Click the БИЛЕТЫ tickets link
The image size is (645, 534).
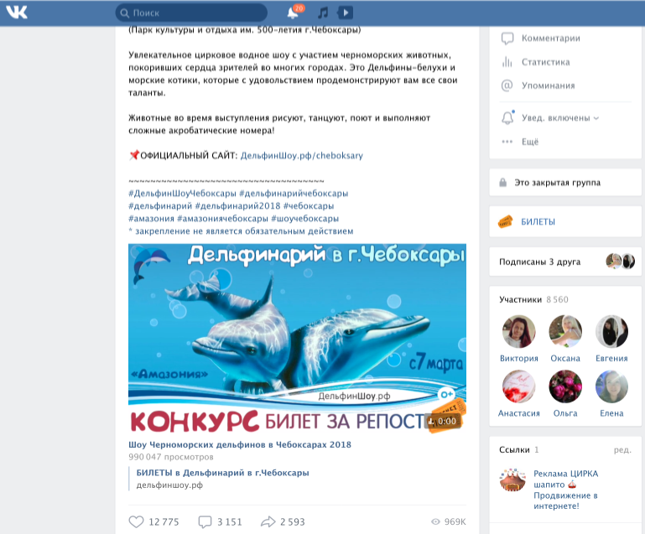tap(538, 221)
